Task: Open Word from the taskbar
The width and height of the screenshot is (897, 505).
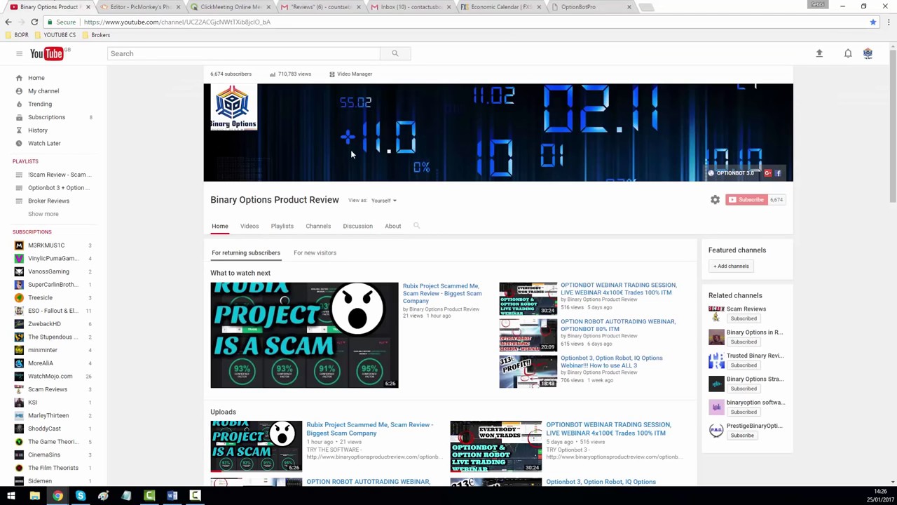Action: click(172, 496)
